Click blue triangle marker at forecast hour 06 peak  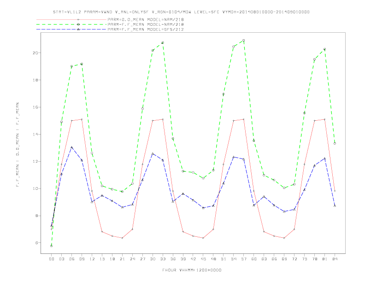click(x=72, y=147)
